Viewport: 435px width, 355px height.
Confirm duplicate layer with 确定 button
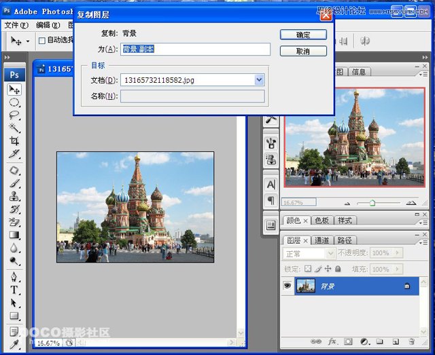point(303,35)
